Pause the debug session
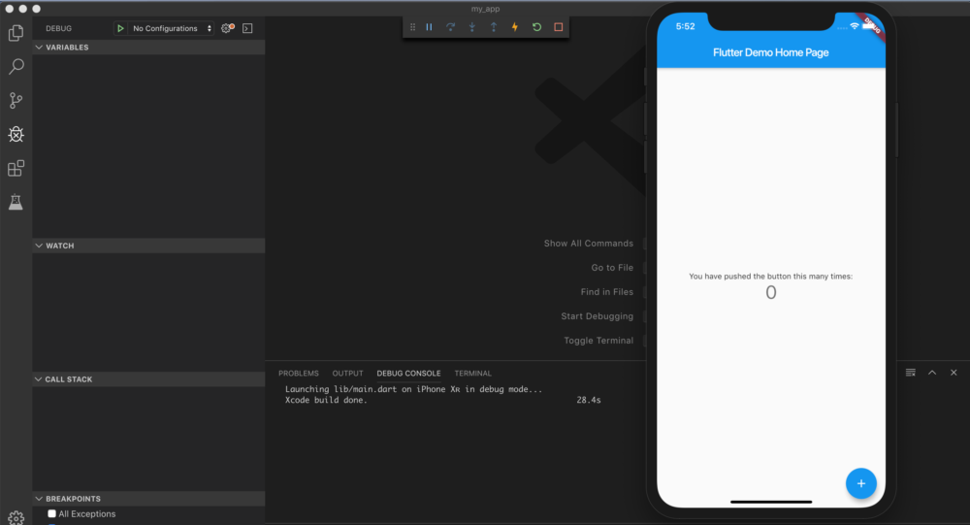 click(x=429, y=27)
